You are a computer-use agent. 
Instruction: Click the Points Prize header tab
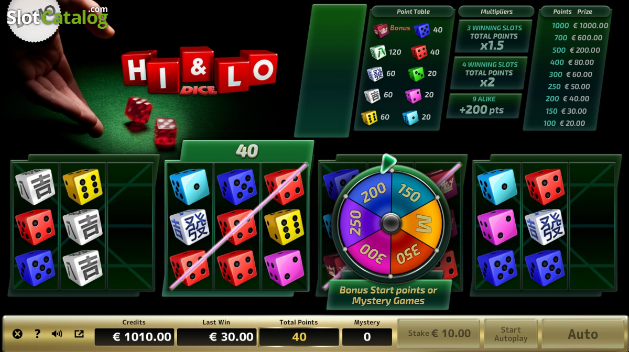coord(572,12)
